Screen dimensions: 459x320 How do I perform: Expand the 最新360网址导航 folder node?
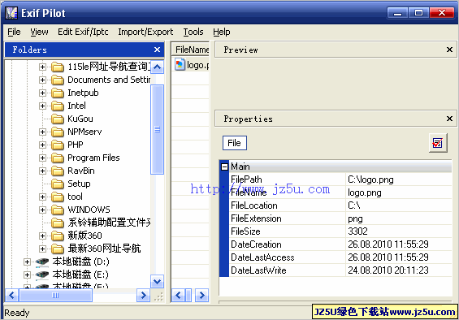click(x=42, y=249)
